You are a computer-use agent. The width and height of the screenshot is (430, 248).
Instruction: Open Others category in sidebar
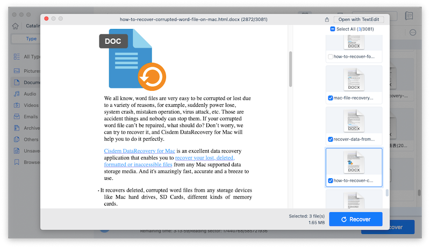[x=31, y=140]
